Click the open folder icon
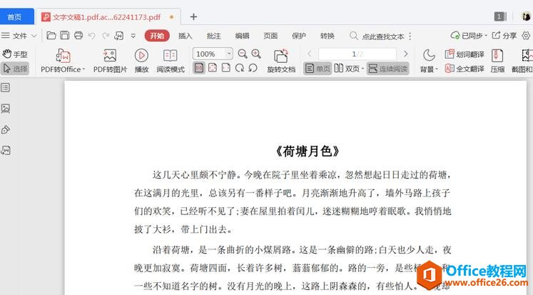533x295 pixels. coord(51,36)
